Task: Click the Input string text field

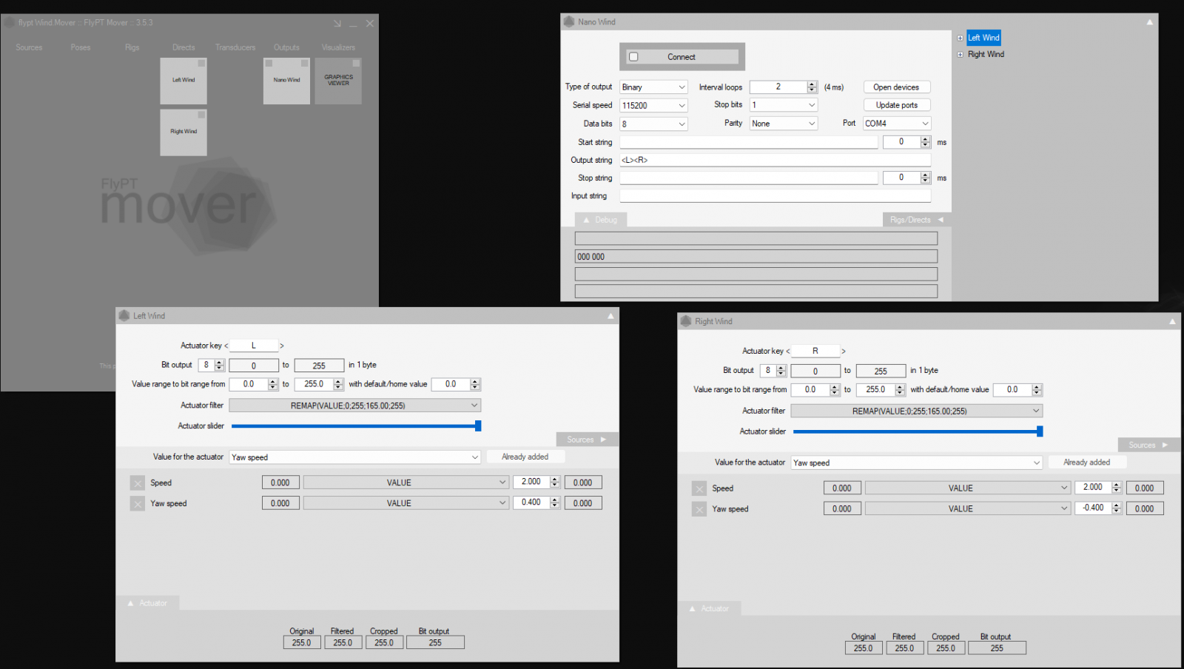Action: (776, 196)
